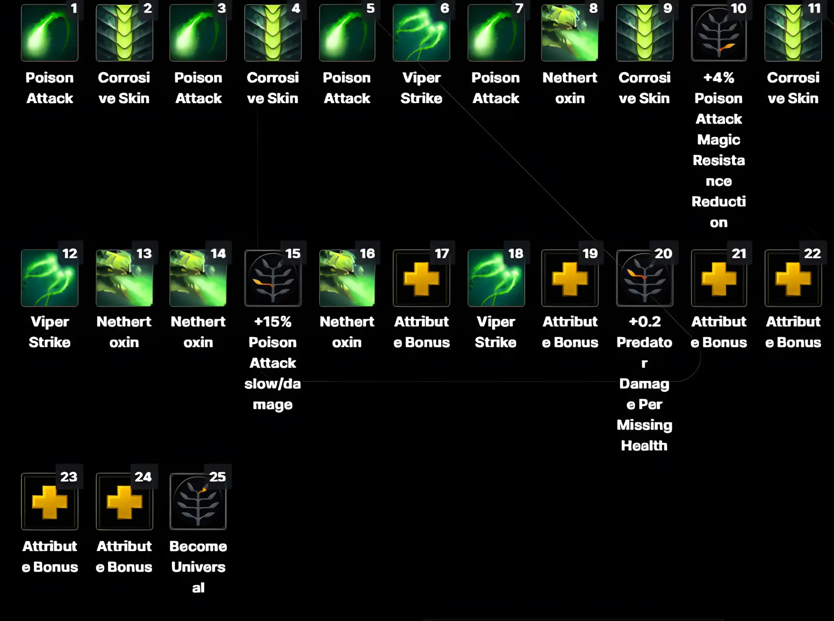This screenshot has width=834, height=621.
Task: Click the level 6 Viper Strike icon
Action: [x=421, y=33]
